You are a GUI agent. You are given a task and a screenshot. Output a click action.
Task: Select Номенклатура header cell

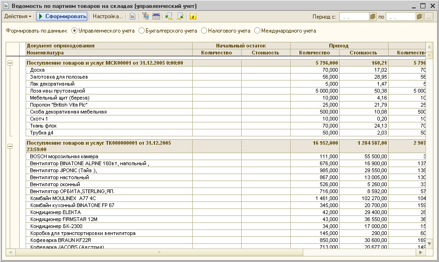click(109, 53)
